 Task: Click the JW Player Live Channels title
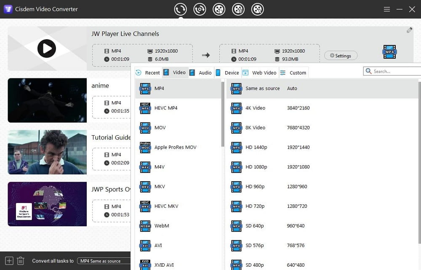tap(125, 34)
